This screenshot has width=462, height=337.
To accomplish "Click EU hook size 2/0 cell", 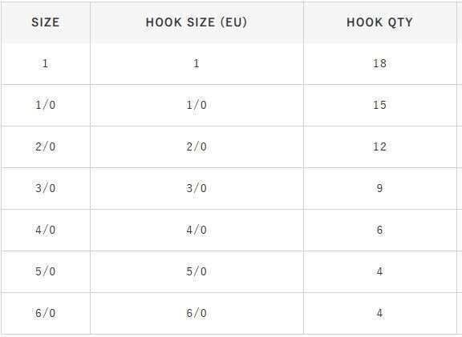I will click(x=197, y=146).
